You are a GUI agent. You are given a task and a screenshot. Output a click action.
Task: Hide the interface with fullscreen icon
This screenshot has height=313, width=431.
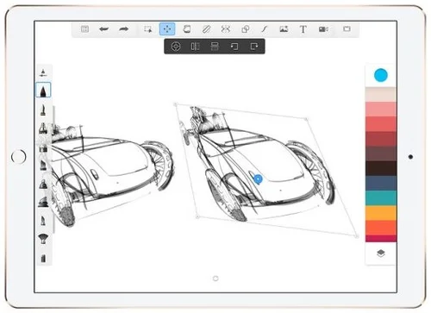(347, 29)
